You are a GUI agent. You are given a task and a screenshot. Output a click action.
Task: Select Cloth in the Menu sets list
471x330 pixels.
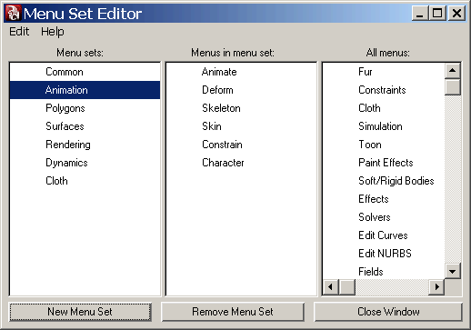(x=85, y=181)
